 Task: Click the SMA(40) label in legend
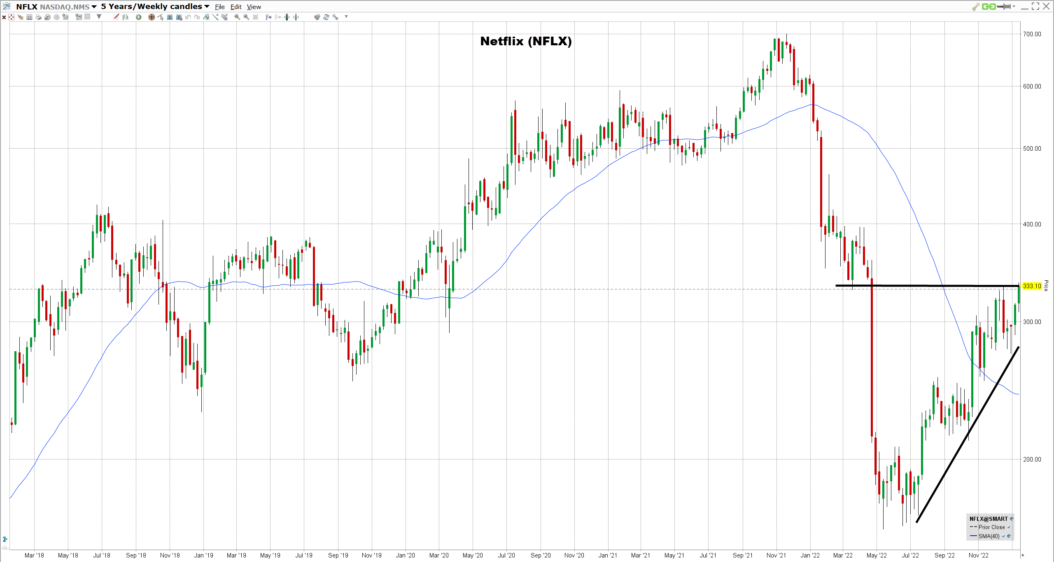[989, 536]
